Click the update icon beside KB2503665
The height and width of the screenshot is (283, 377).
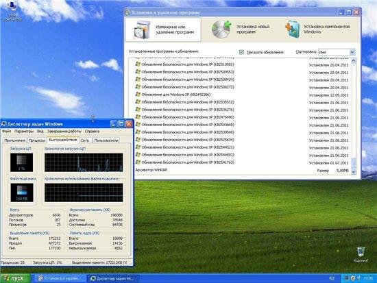(138, 125)
